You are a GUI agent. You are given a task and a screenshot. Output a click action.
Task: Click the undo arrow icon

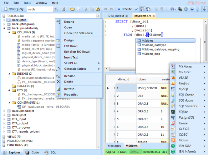click(x=105, y=9)
